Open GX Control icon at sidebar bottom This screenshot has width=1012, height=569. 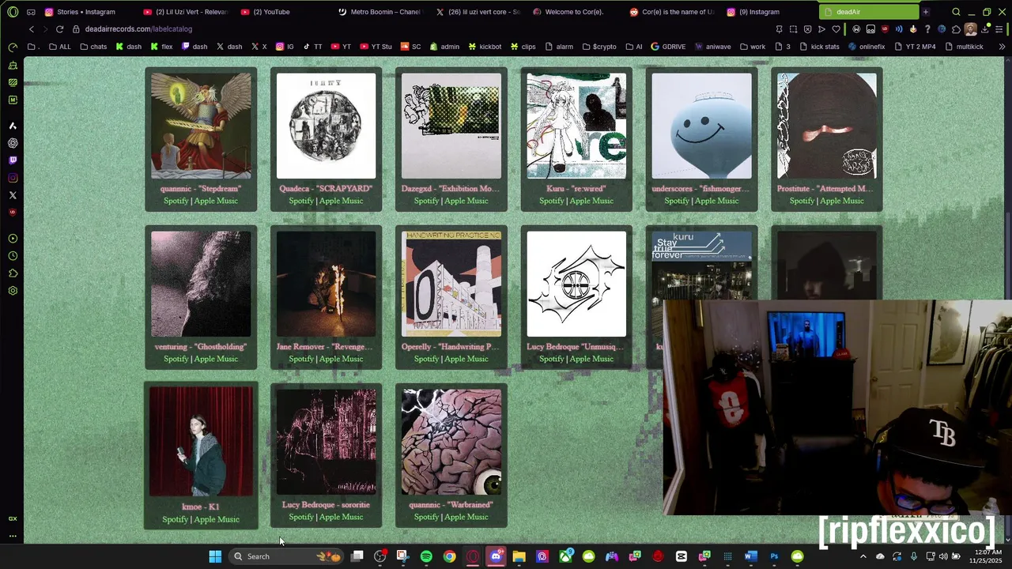click(13, 518)
